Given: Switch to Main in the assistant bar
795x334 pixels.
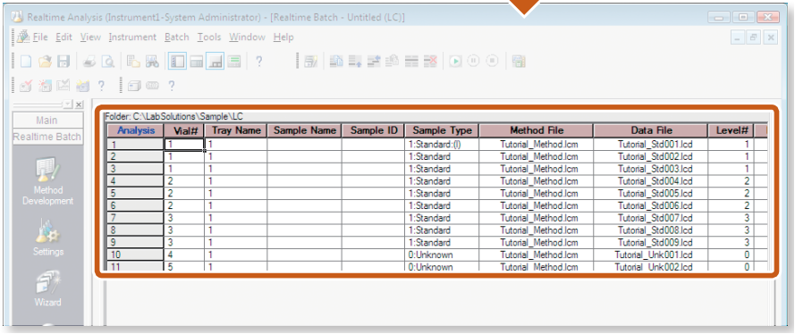Looking at the screenshot, I should [x=47, y=121].
